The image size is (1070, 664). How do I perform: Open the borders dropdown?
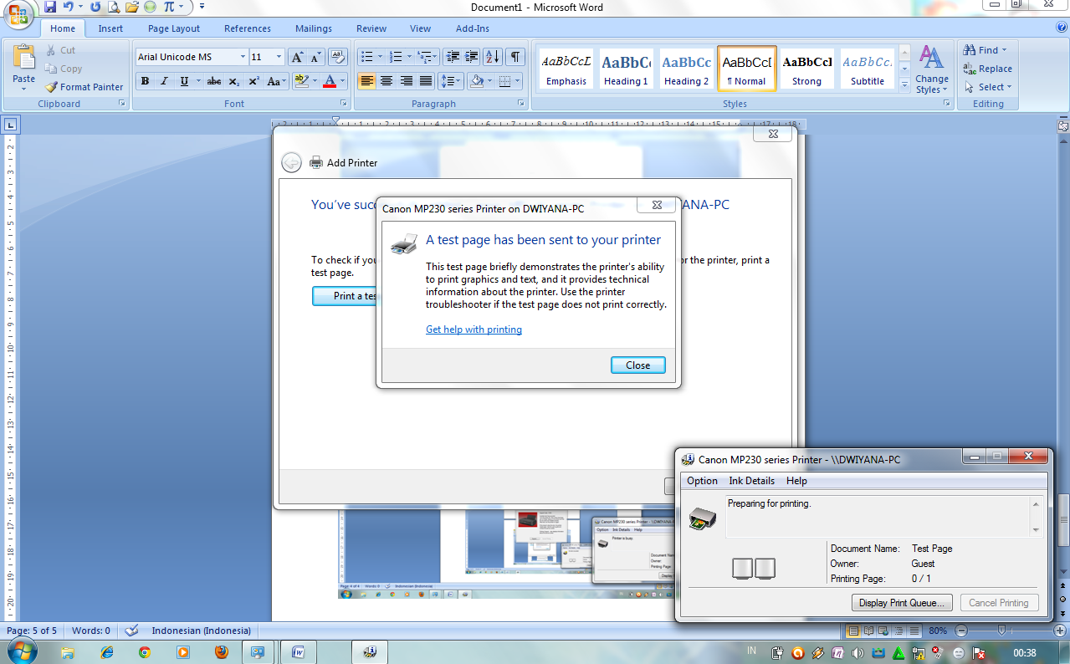click(516, 81)
